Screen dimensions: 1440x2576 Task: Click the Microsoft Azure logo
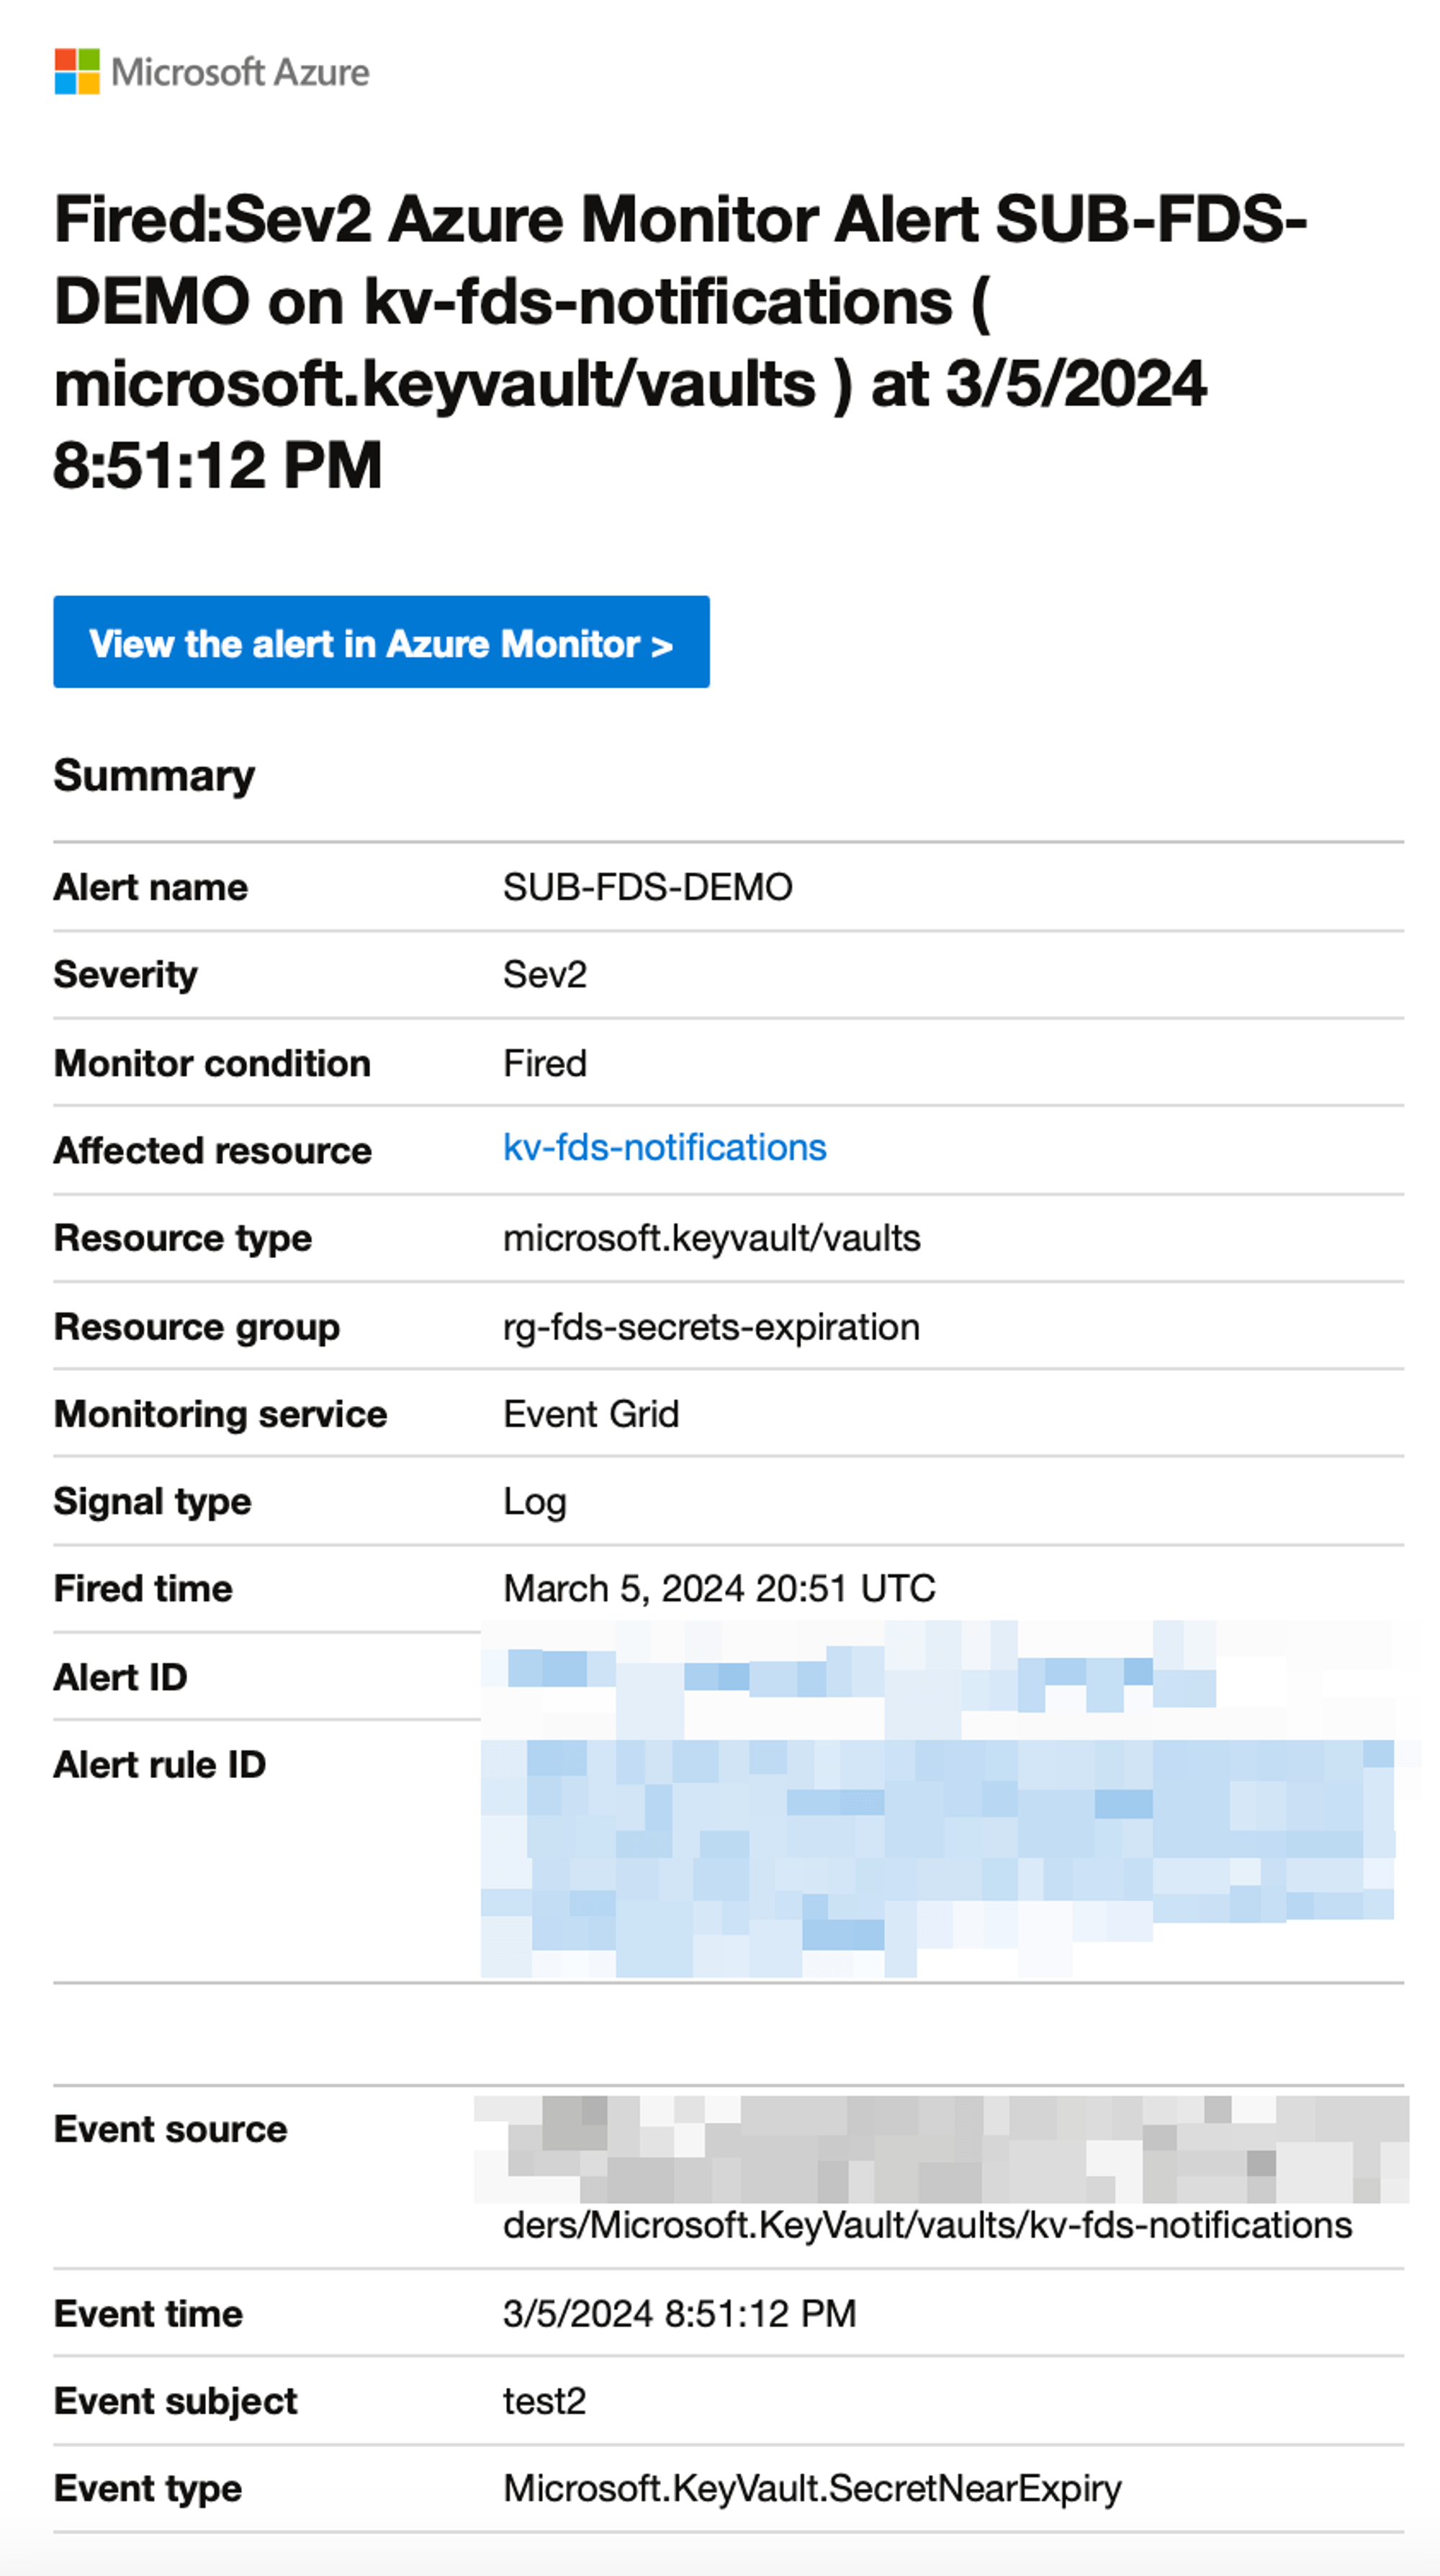point(212,72)
